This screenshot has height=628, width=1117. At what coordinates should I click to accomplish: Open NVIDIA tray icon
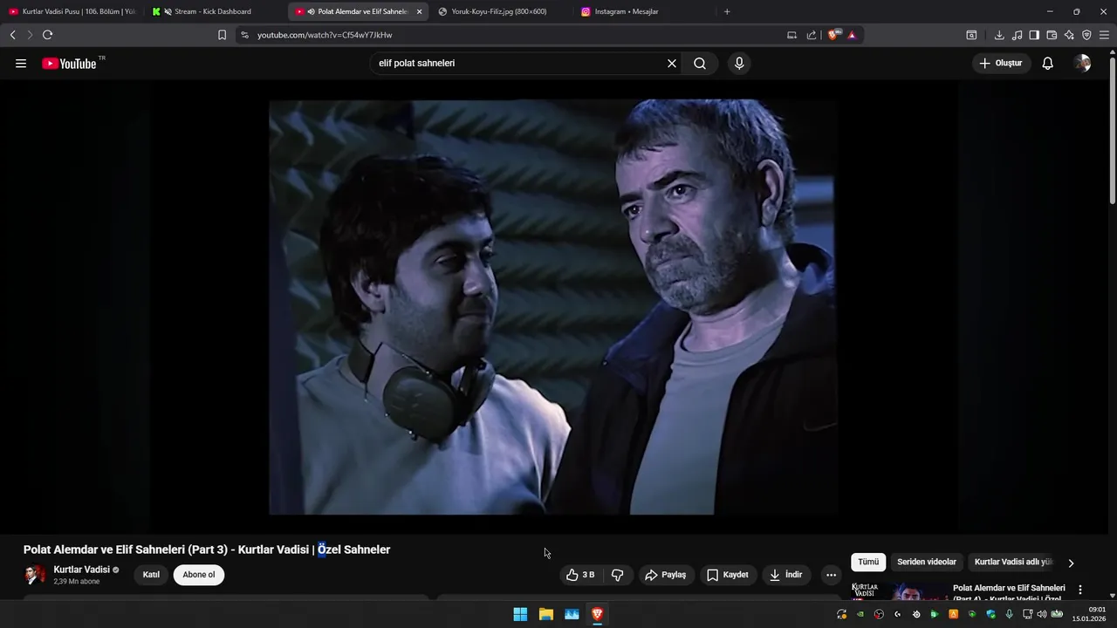tap(860, 614)
